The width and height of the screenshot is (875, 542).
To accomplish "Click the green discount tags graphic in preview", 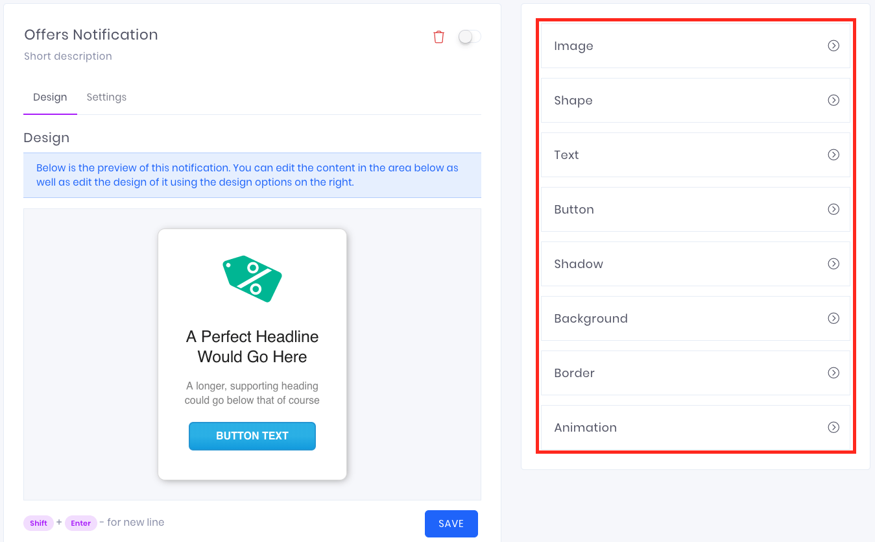I will (252, 278).
